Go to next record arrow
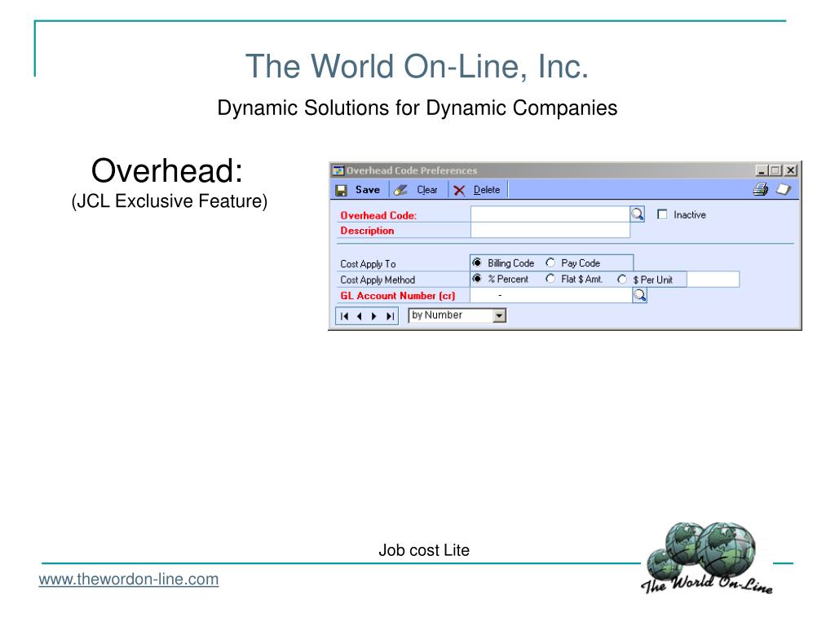 (x=373, y=316)
